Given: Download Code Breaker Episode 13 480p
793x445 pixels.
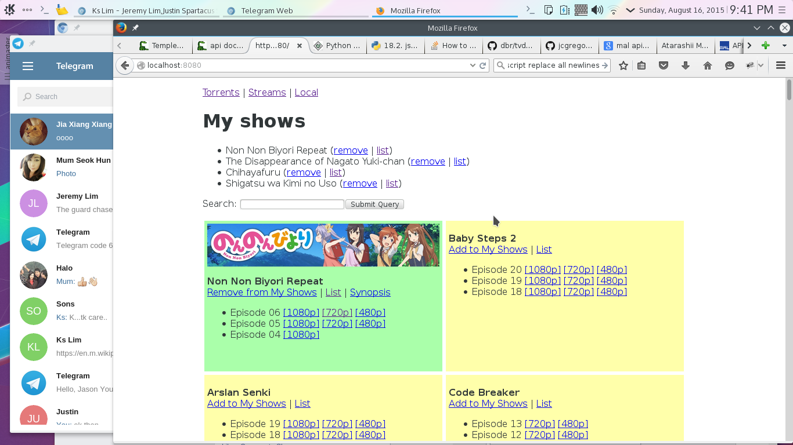Looking at the screenshot, I should [573, 424].
